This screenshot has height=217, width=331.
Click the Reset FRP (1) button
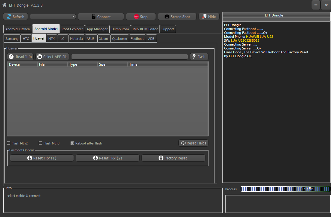pos(42,158)
